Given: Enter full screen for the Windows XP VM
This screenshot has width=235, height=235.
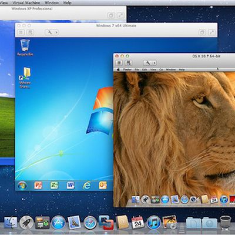Looking at the screenshot, I should [120, 15].
